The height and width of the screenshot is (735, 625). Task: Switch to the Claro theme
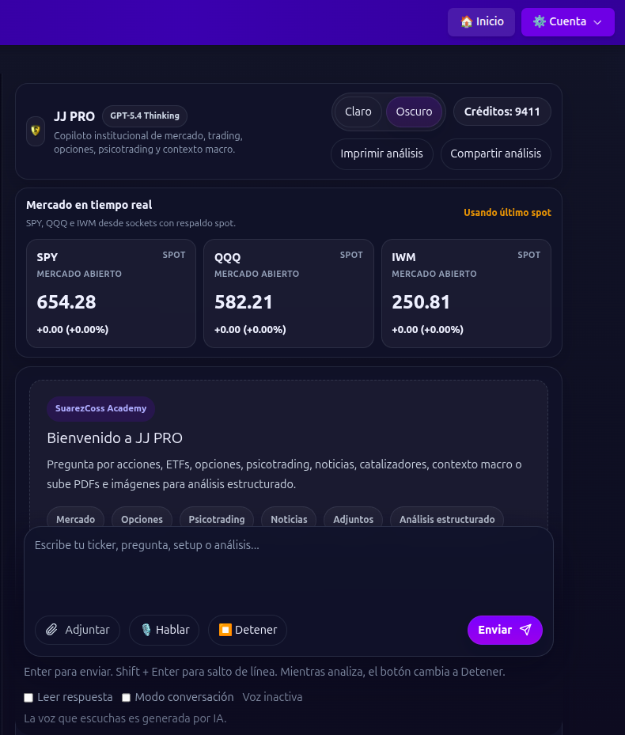[358, 112]
